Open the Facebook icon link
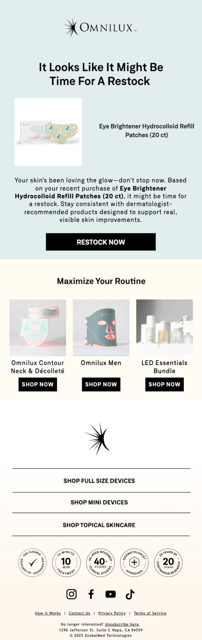The image size is (202, 640). (91, 594)
